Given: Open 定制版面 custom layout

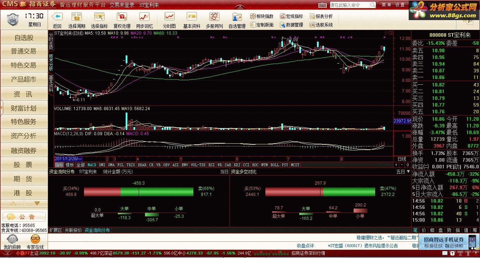Looking at the screenshot, I should [262, 25].
